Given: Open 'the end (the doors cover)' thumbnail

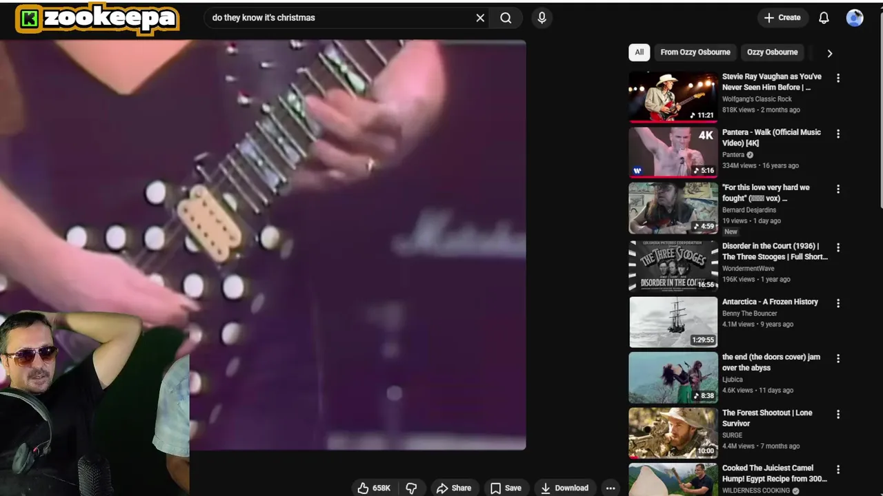Looking at the screenshot, I should [673, 378].
